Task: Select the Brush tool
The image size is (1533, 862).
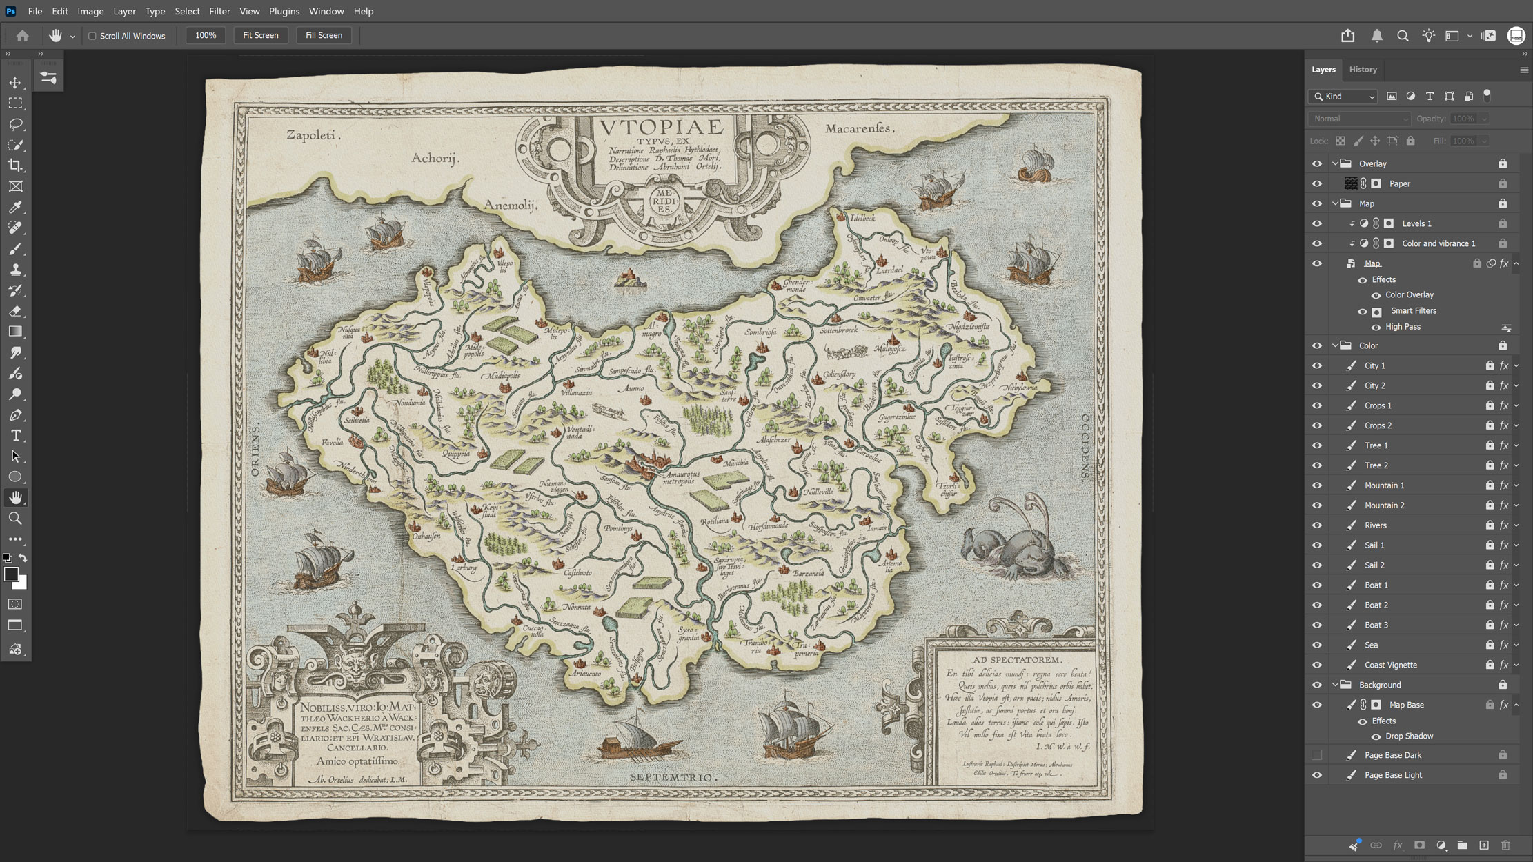Action: pyautogui.click(x=15, y=249)
